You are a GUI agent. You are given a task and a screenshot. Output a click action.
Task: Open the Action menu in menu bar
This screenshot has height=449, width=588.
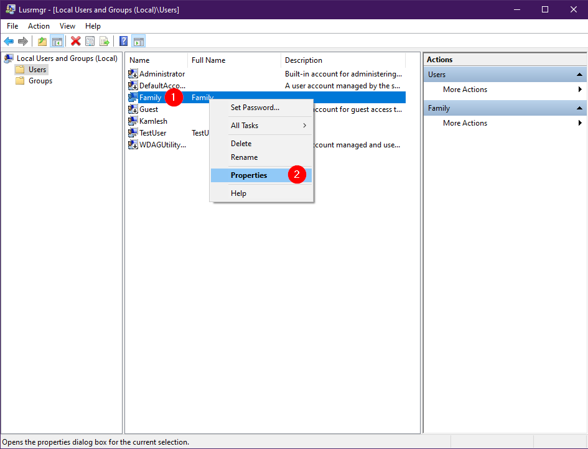point(39,26)
